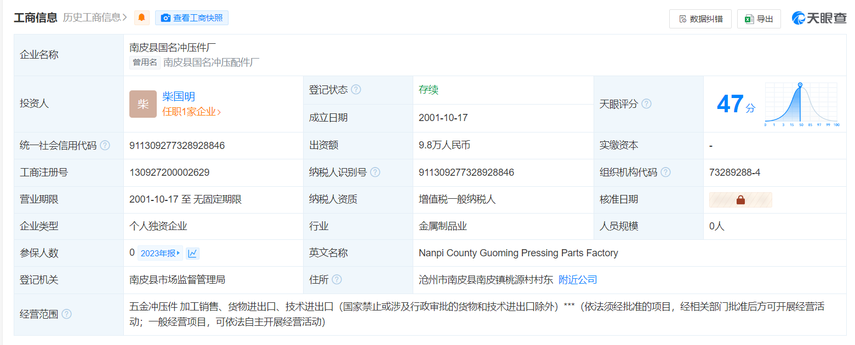Click 数据纠错 button

point(700,19)
